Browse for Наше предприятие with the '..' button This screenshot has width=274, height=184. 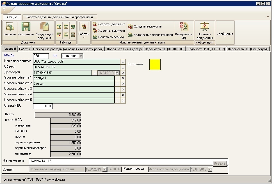tap(123, 62)
